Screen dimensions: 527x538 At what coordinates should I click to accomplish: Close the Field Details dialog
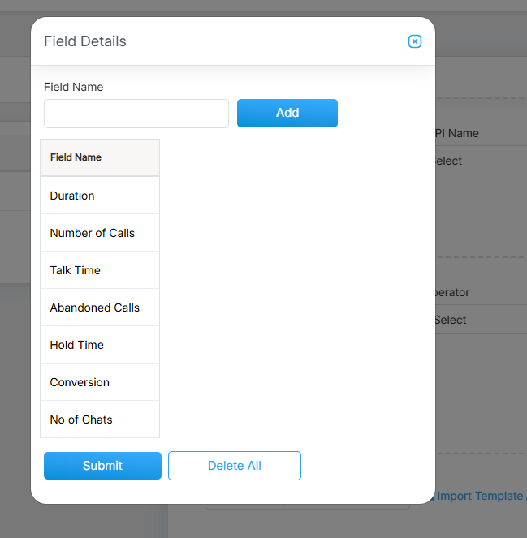414,41
